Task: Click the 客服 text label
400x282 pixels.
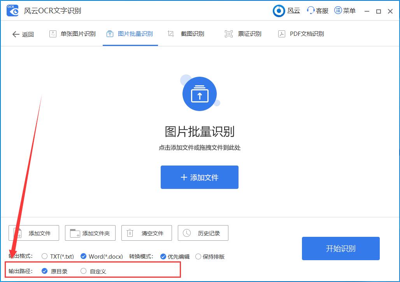Action: pyautogui.click(x=322, y=11)
